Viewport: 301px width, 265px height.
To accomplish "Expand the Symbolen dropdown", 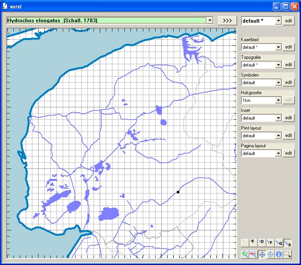I will (x=279, y=83).
